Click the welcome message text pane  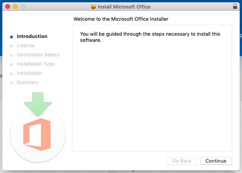point(152,88)
